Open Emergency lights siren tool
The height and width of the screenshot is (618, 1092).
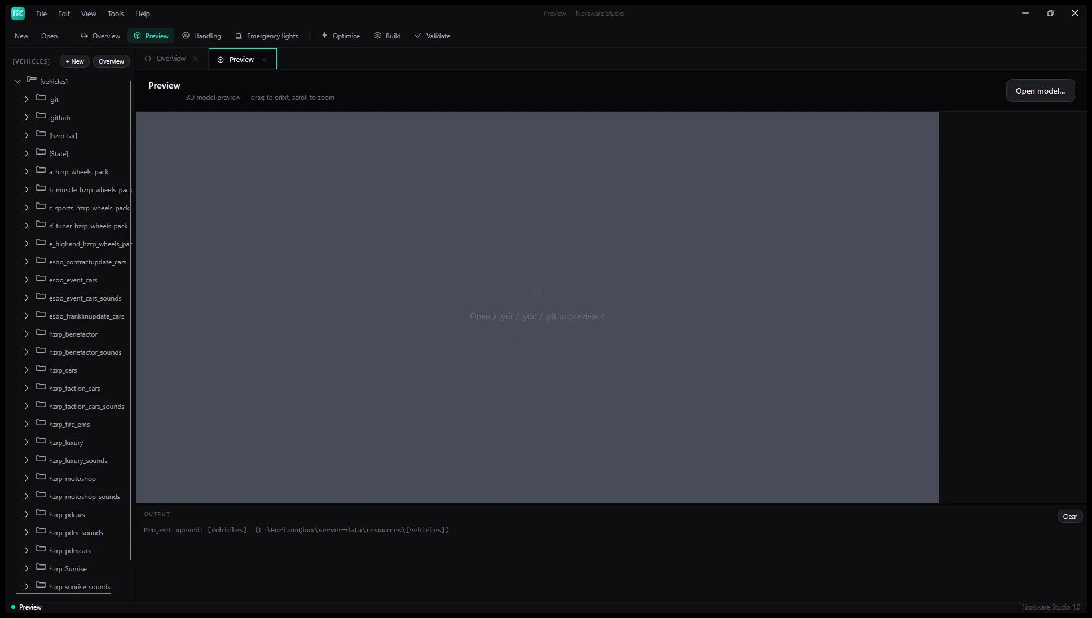(x=266, y=36)
